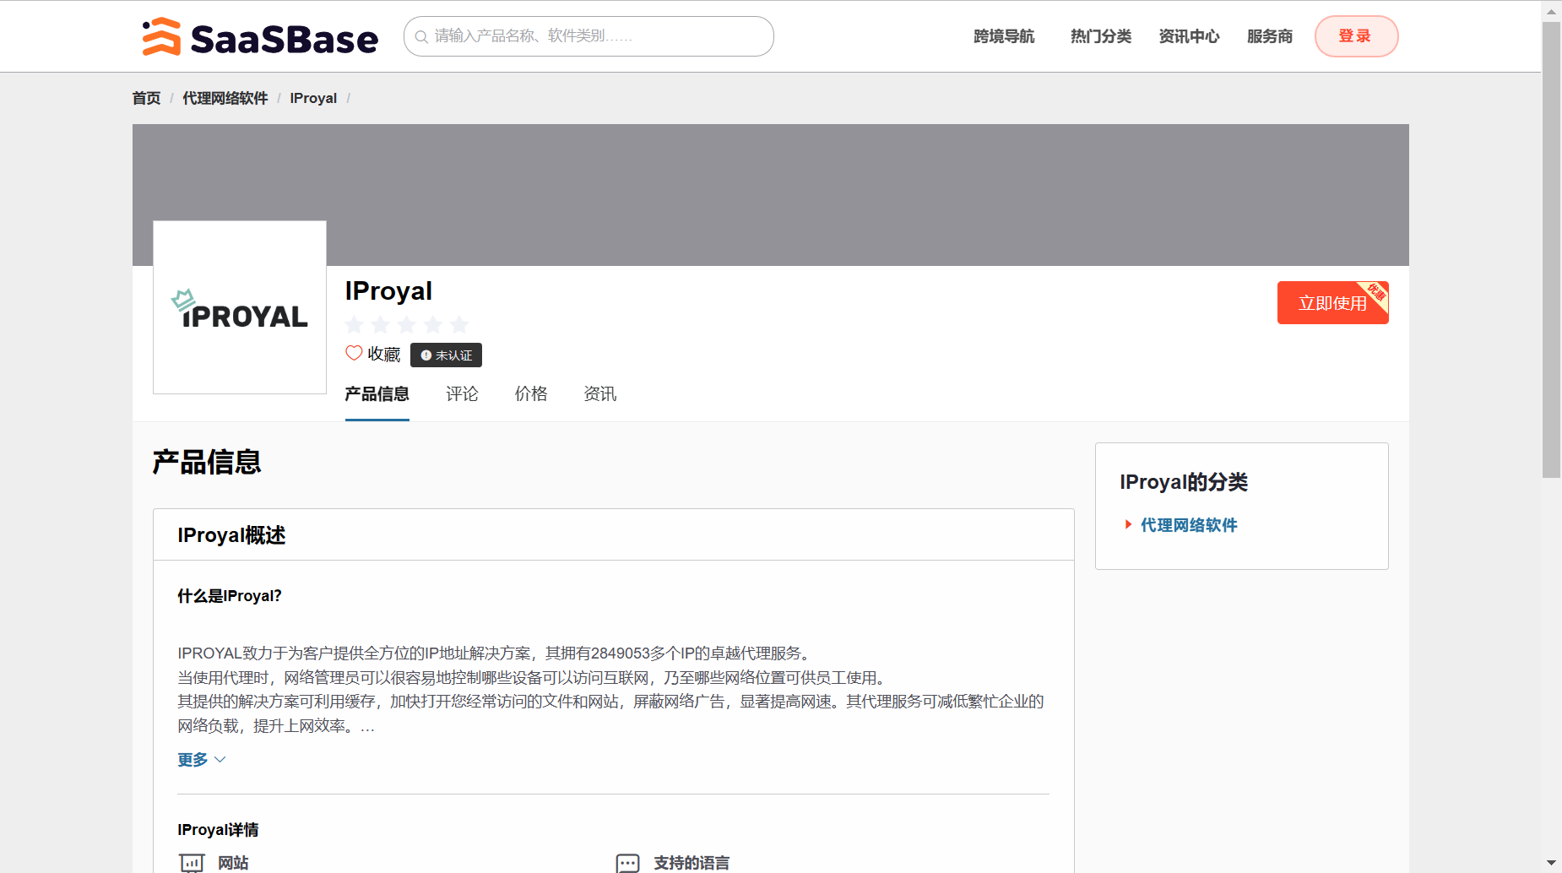This screenshot has height=873, width=1562.
Task: Go to 首页 in breadcrumb
Action: click(x=146, y=98)
